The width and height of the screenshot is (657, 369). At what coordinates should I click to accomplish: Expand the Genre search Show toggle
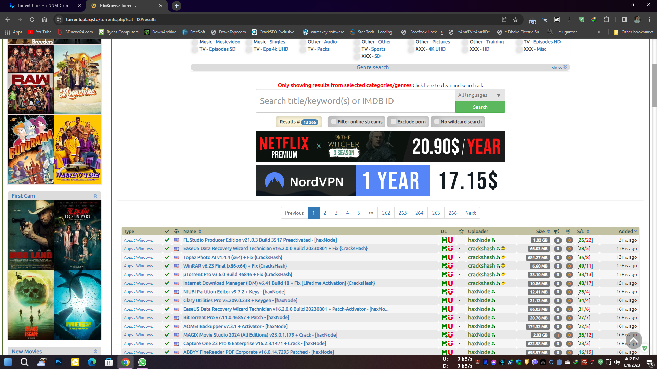[559, 67]
